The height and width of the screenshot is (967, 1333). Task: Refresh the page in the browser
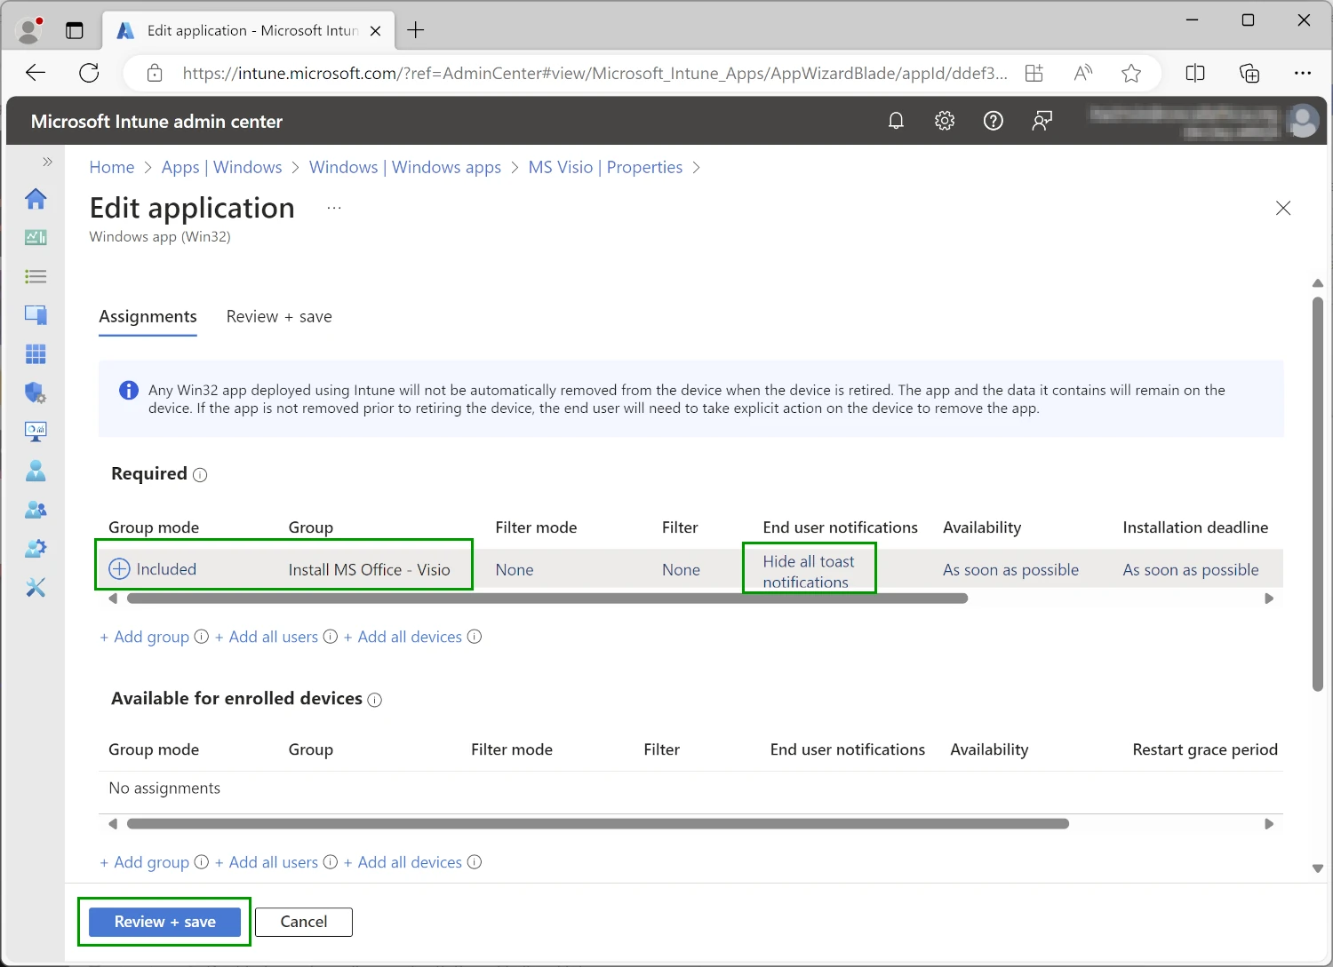pyautogui.click(x=89, y=73)
